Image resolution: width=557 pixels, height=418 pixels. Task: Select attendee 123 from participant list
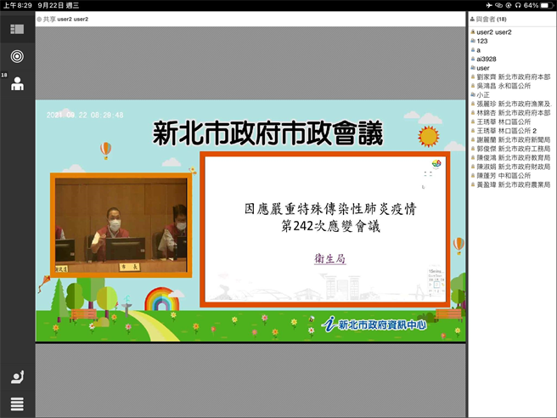pos(481,41)
